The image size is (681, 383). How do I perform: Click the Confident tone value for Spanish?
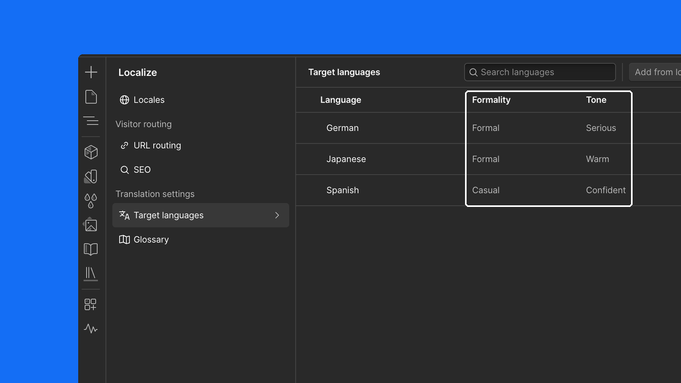(x=606, y=190)
